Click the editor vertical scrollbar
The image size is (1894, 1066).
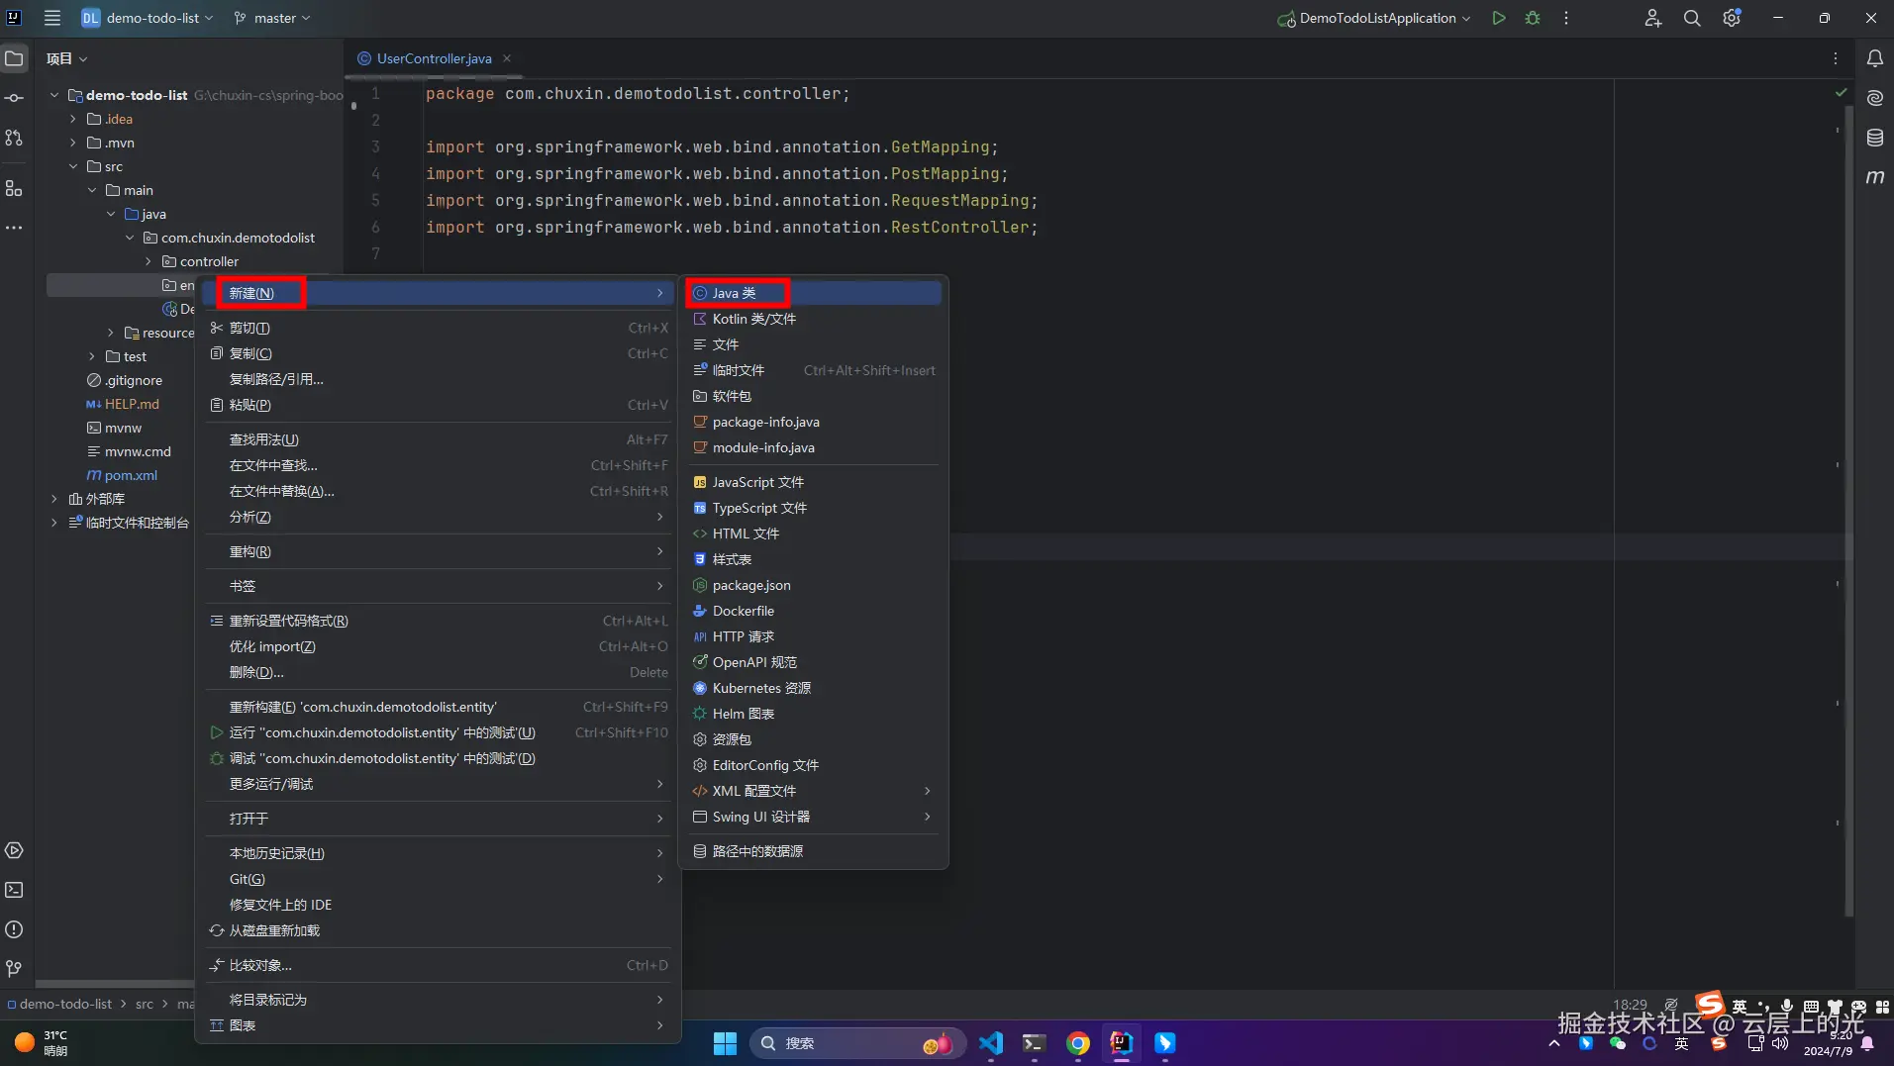[x=1848, y=510]
